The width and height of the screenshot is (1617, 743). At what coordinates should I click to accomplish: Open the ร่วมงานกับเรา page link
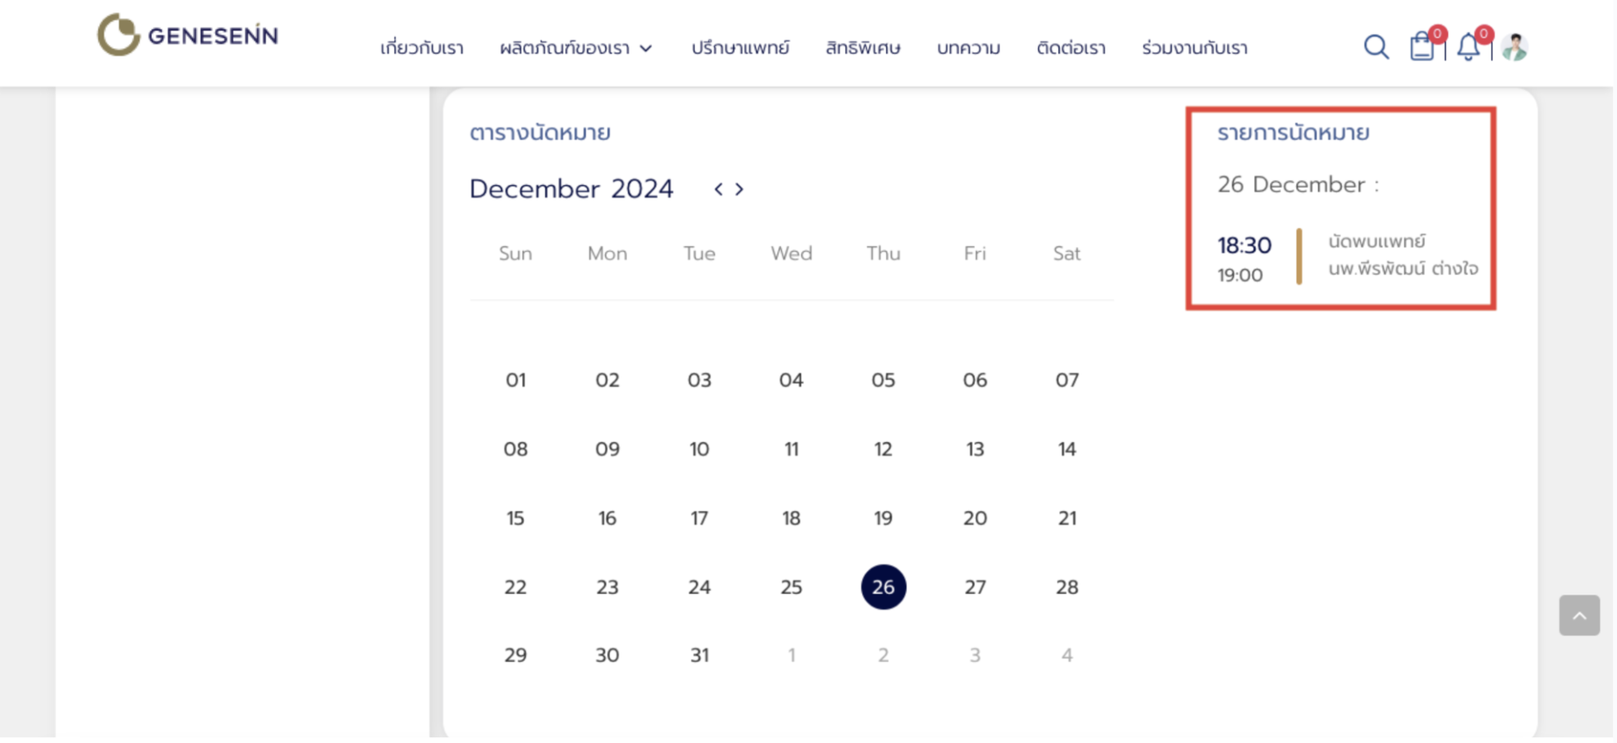1194,48
